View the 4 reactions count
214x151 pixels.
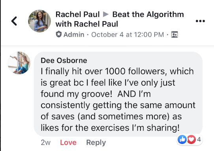(199, 140)
